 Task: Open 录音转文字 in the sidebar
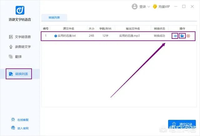20,47
